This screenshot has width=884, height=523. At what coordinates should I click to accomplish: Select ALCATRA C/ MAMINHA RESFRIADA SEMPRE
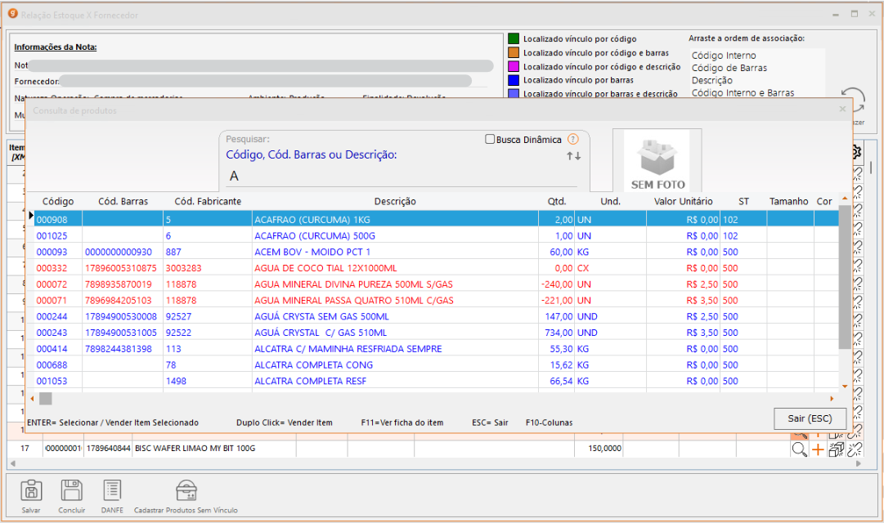tap(437, 349)
